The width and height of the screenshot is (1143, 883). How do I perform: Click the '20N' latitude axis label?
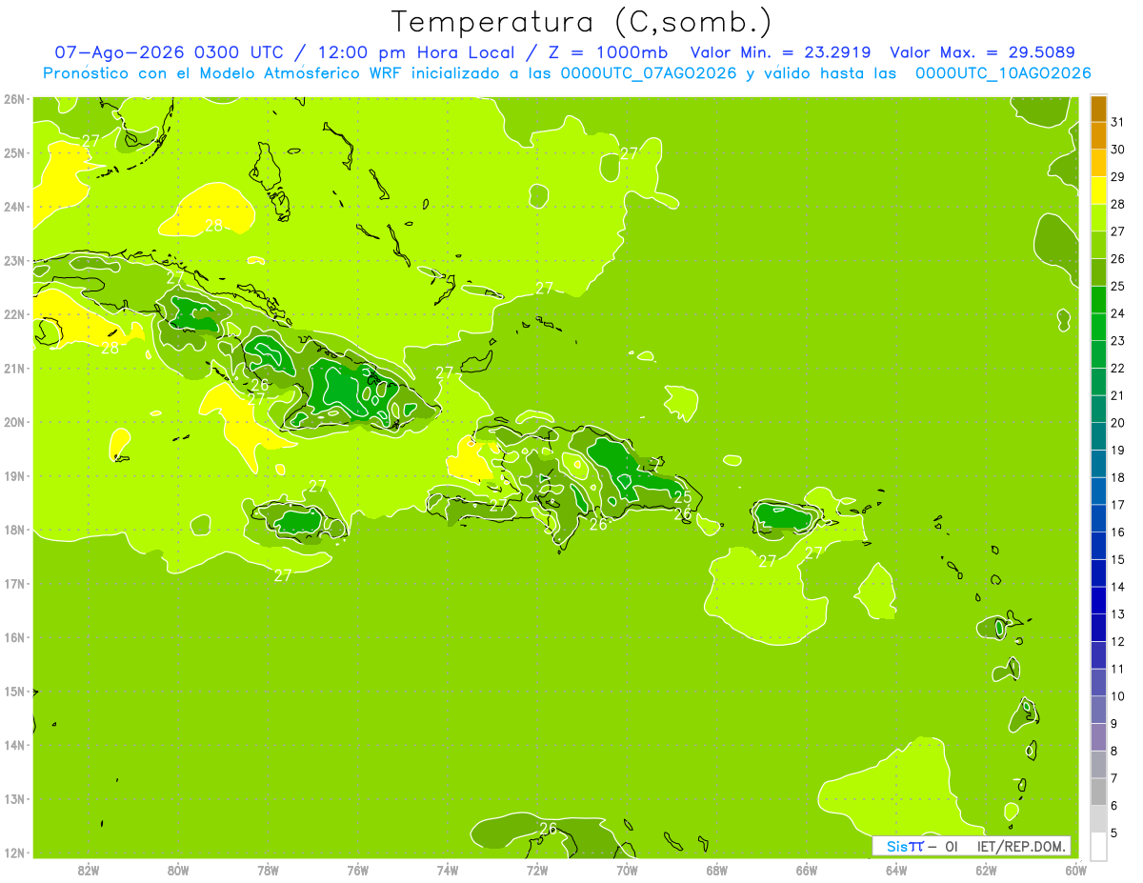(x=14, y=422)
